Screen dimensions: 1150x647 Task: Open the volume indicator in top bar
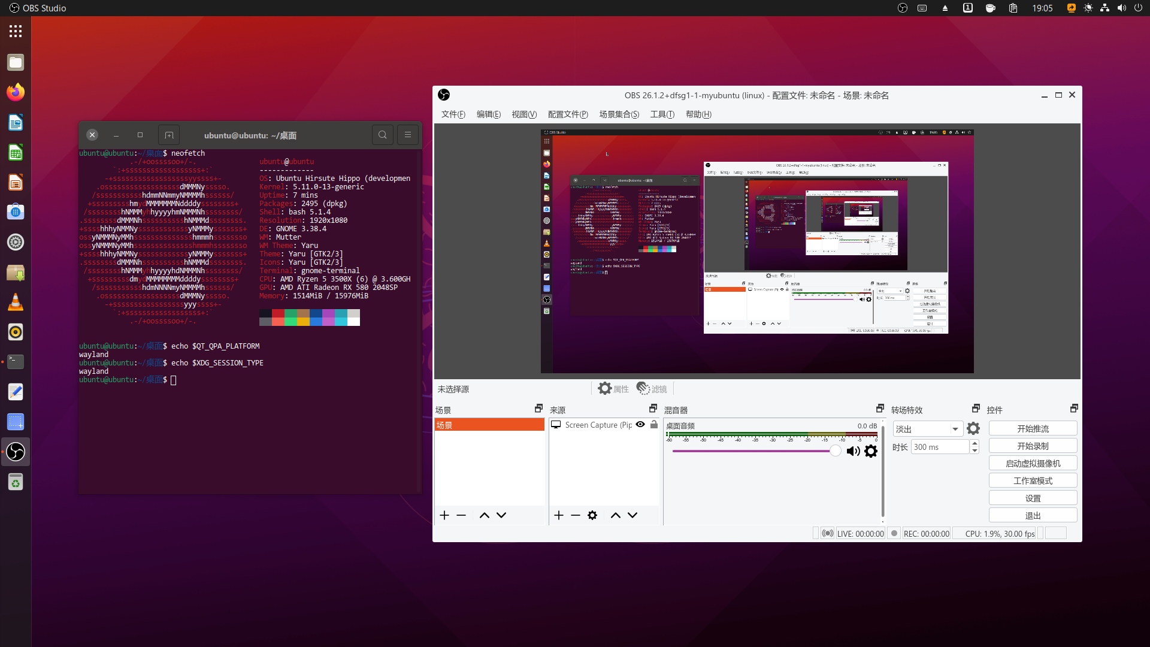1121,8
